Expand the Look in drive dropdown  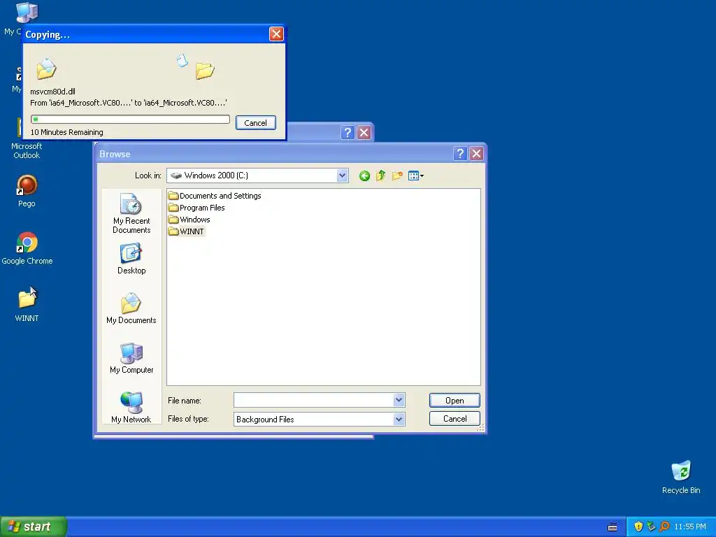[342, 176]
